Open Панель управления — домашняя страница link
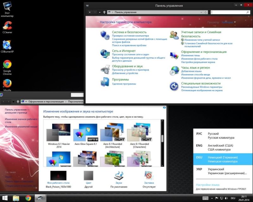The height and width of the screenshot is (202, 253). tap(17, 111)
